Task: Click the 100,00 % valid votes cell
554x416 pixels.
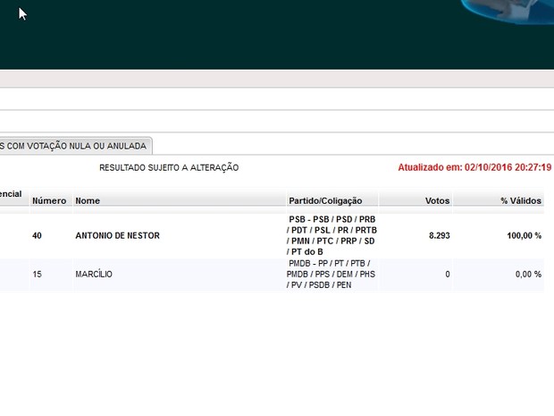Action: [x=525, y=236]
